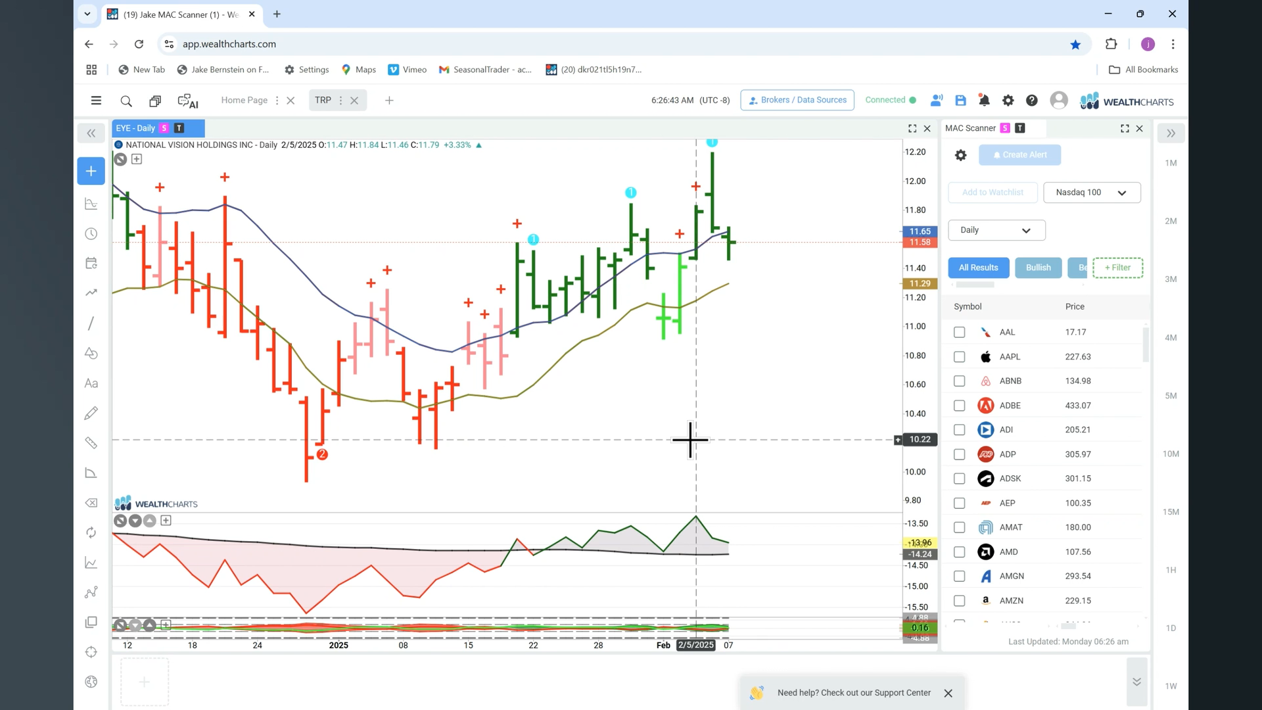The height and width of the screenshot is (710, 1262).
Task: Show All Results in scanner
Action: (x=978, y=268)
